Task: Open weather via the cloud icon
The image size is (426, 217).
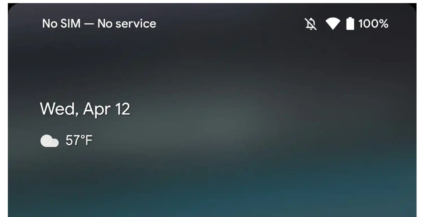Action: coord(49,141)
